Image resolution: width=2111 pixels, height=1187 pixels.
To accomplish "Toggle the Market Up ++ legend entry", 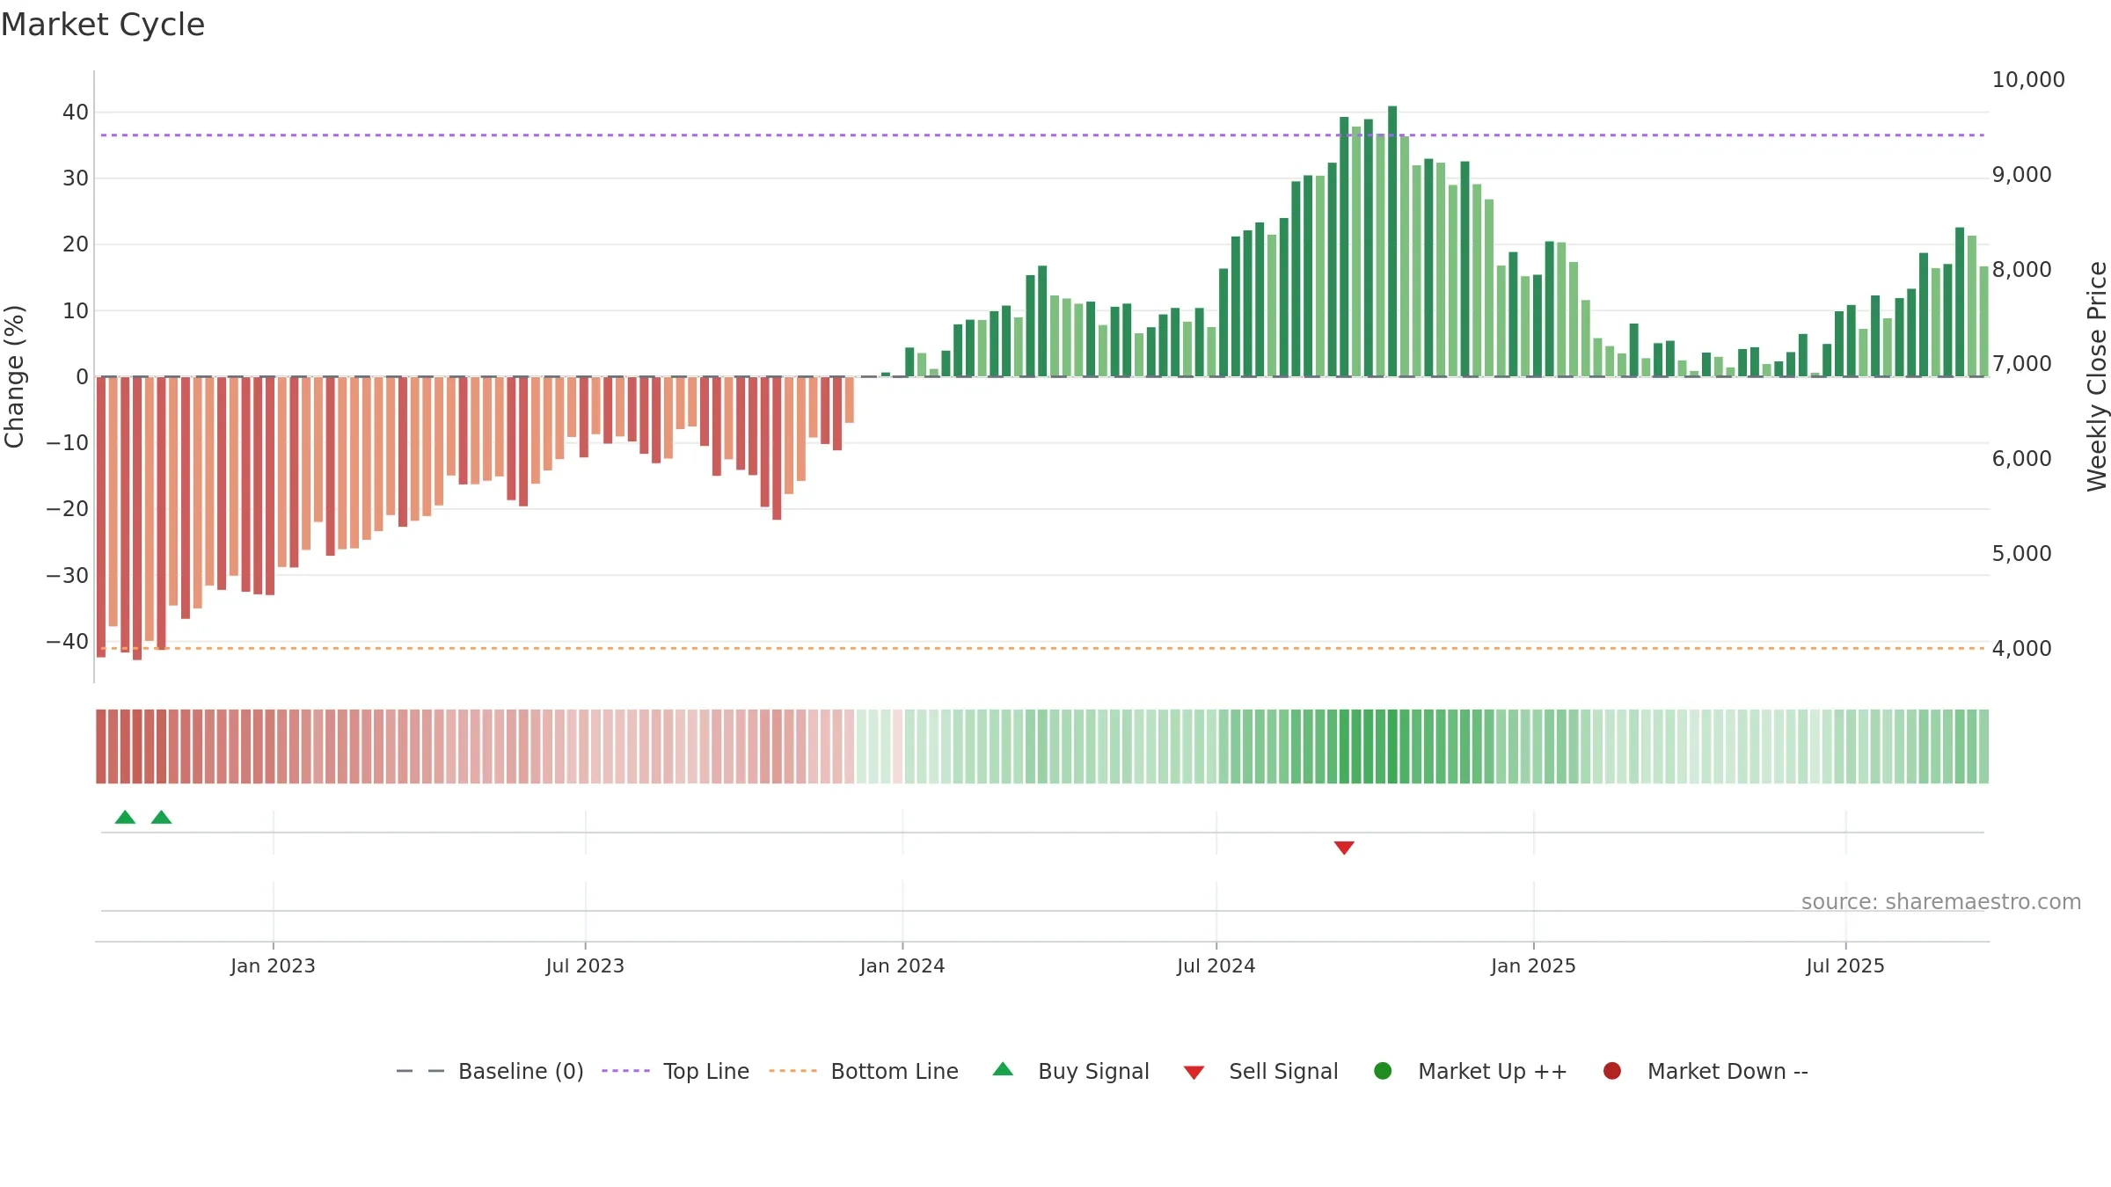I will pyautogui.click(x=1471, y=1072).
